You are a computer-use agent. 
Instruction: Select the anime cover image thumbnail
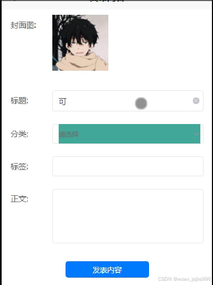pos(80,43)
